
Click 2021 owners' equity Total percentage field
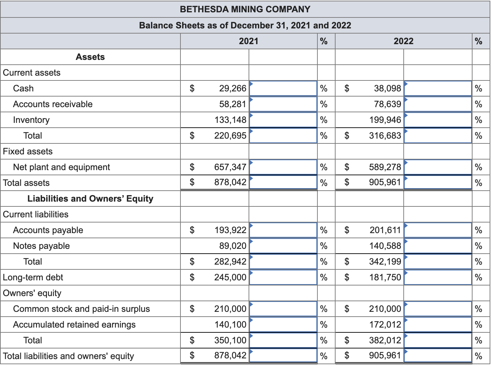tap(283, 340)
